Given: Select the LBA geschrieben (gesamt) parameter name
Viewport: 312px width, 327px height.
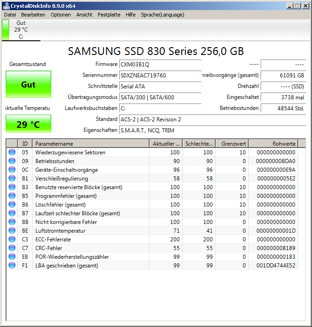Looking at the screenshot, I should [x=67, y=266].
